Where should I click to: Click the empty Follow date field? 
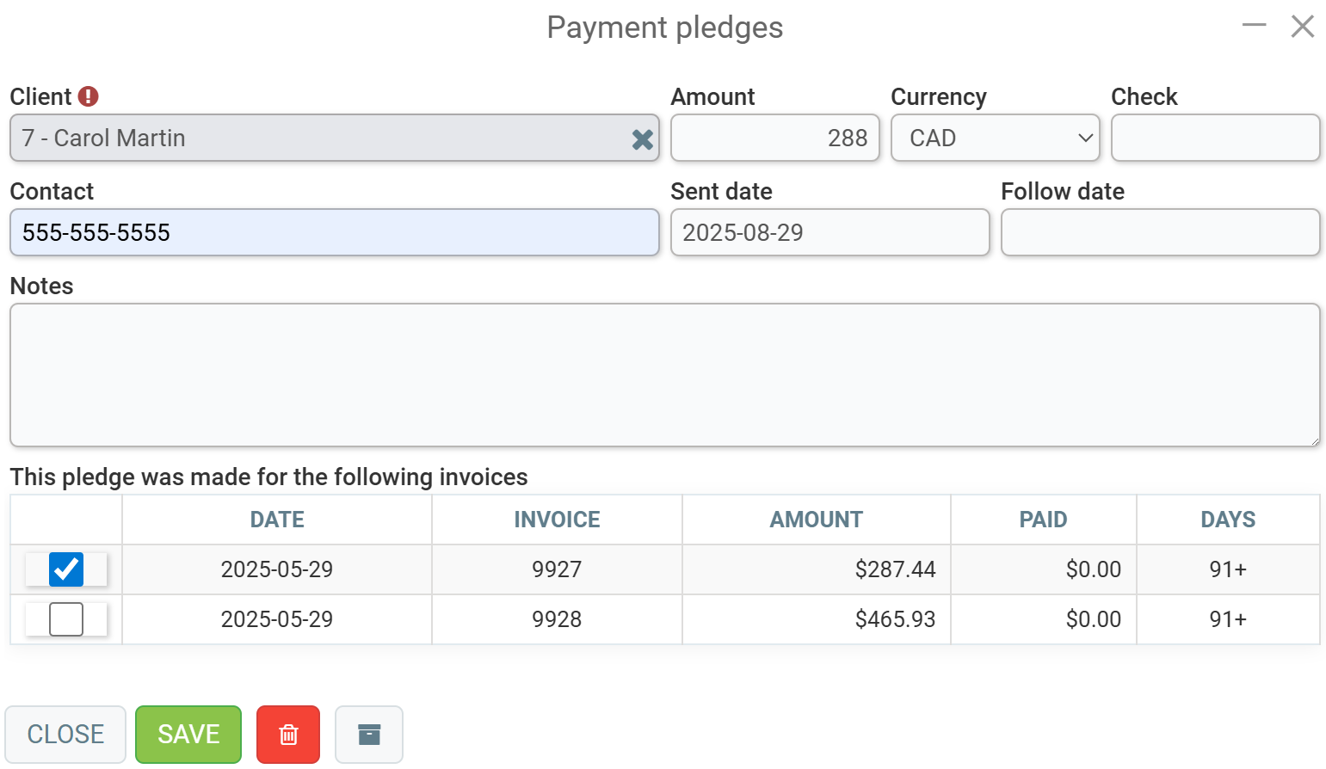coord(1160,232)
